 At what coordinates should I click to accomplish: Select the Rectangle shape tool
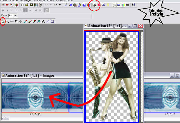tap(52, 22)
